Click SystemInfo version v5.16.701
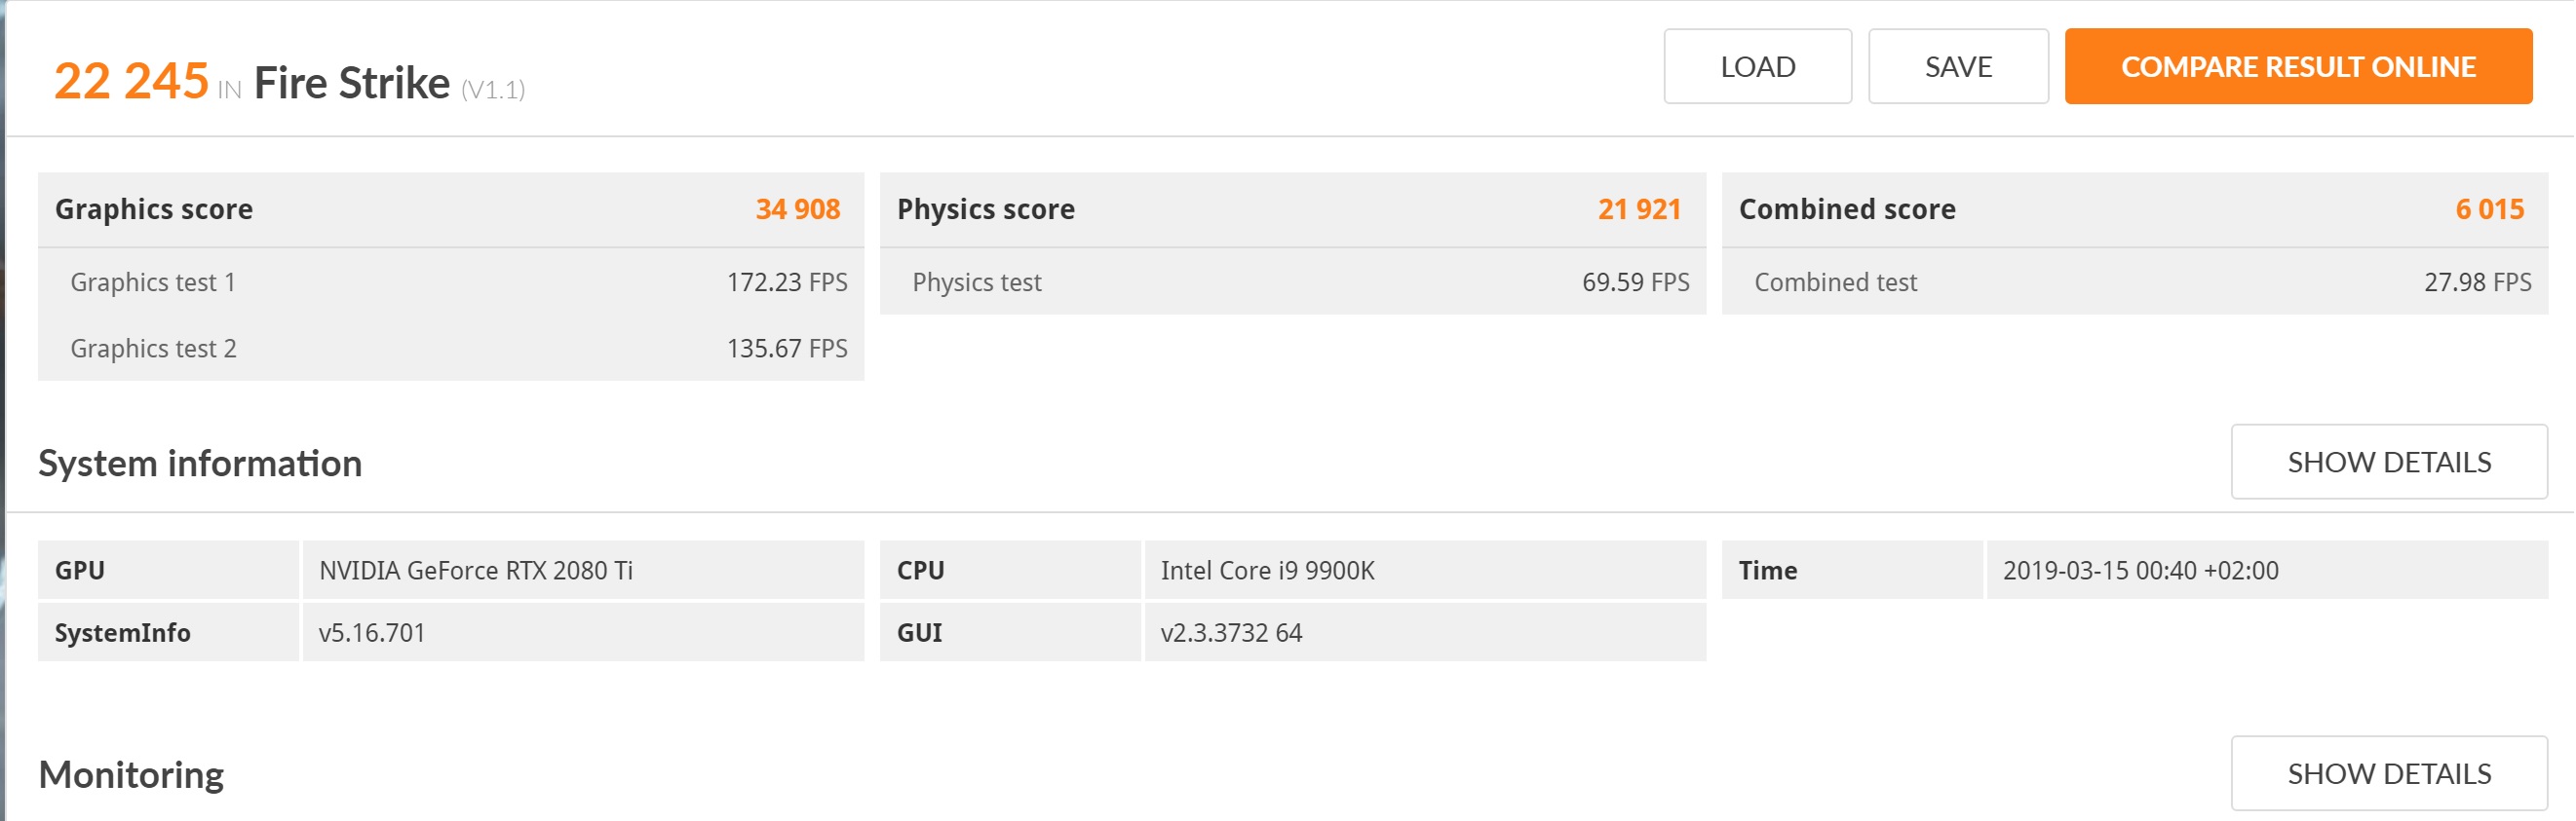This screenshot has width=2576, height=821. [372, 632]
